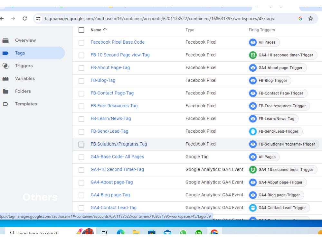Click the Overview briefcase icon
The height and width of the screenshot is (241, 322).
(x=5, y=40)
